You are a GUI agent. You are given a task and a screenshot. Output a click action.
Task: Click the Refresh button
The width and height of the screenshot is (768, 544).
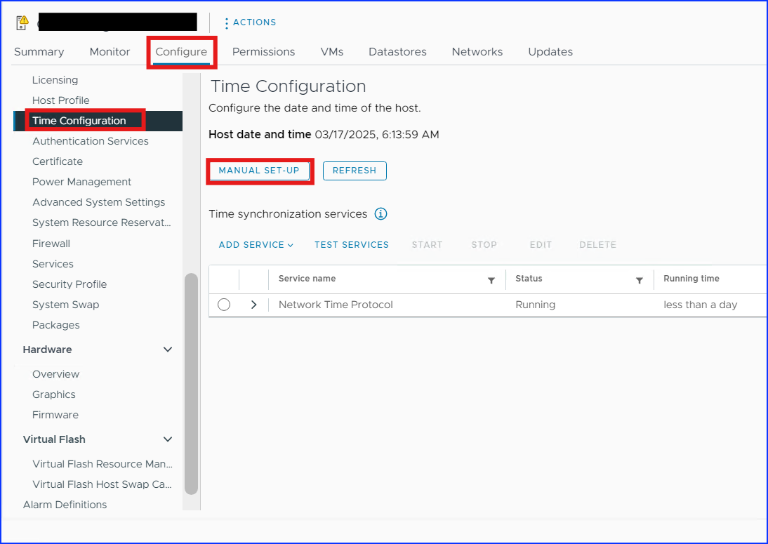click(355, 171)
